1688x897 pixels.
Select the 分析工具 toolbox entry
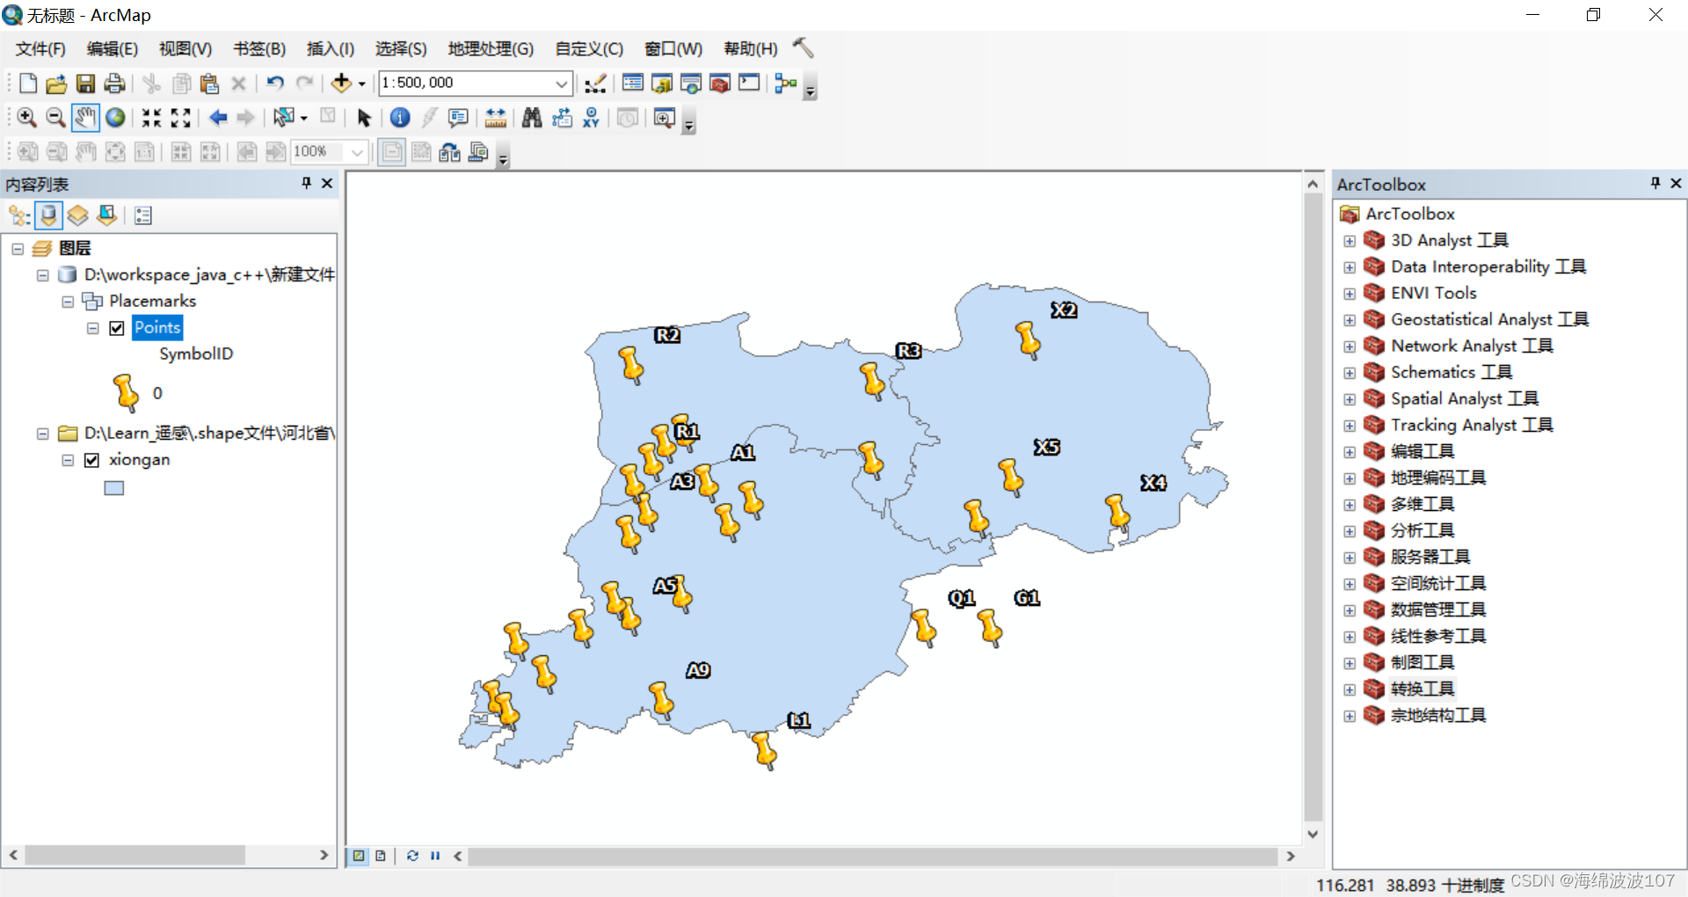click(1422, 531)
